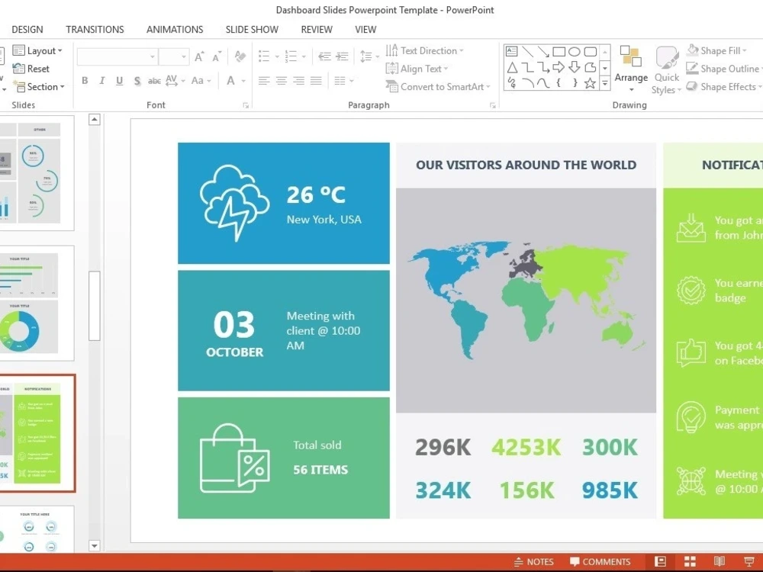Justify the paragraph text
Screen dimensions: 763x572
pos(317,81)
